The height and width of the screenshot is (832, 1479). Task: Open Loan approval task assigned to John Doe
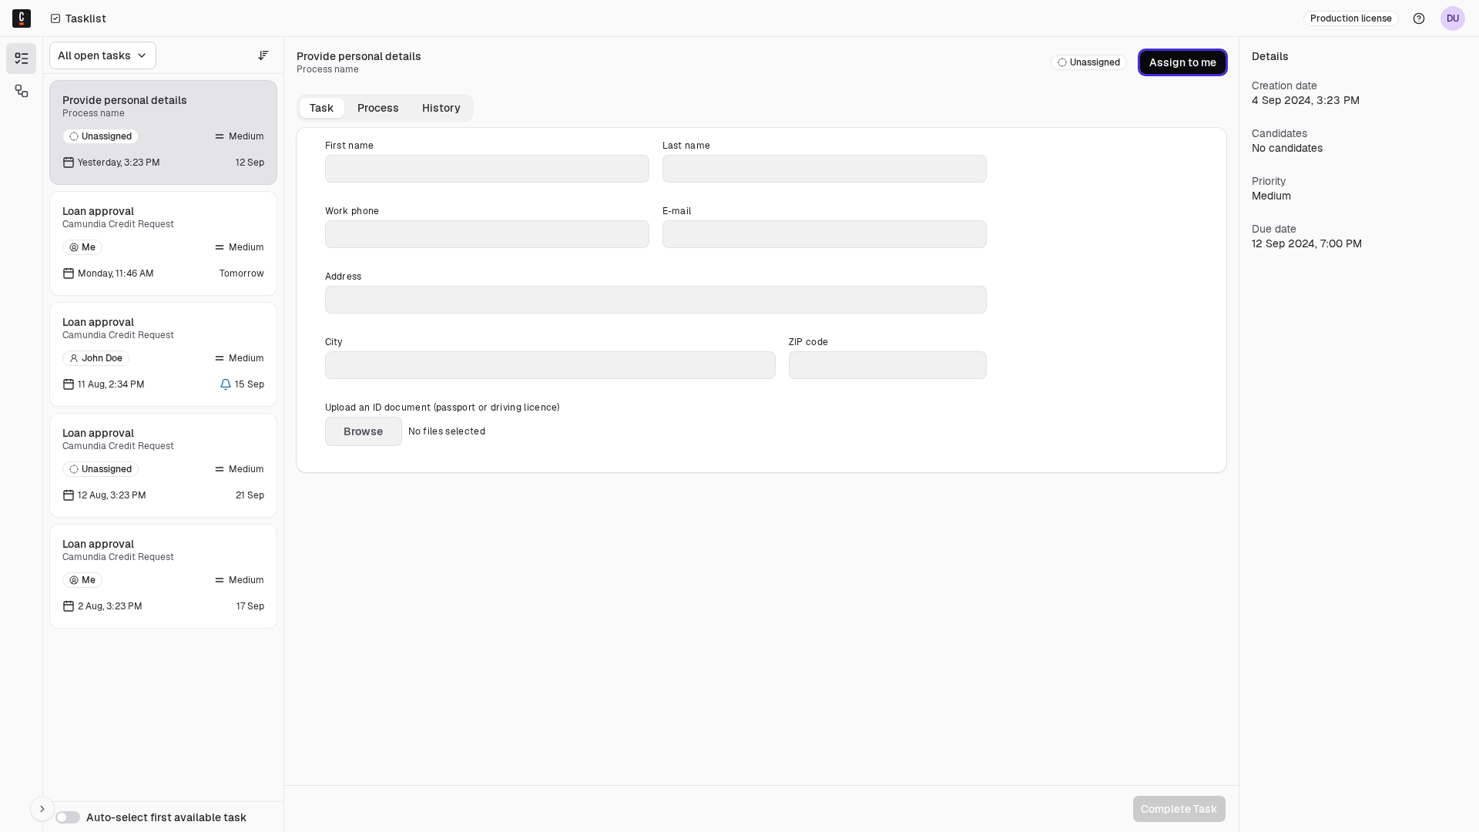[x=163, y=354]
